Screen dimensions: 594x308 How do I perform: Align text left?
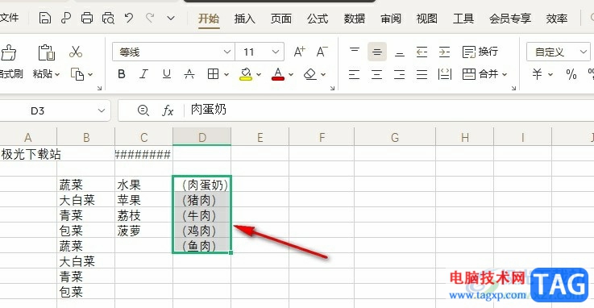[354, 74]
